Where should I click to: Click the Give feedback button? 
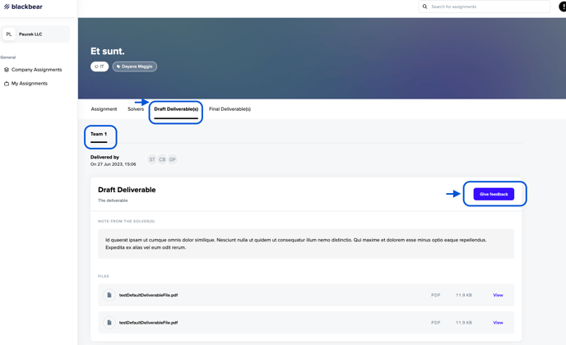494,194
